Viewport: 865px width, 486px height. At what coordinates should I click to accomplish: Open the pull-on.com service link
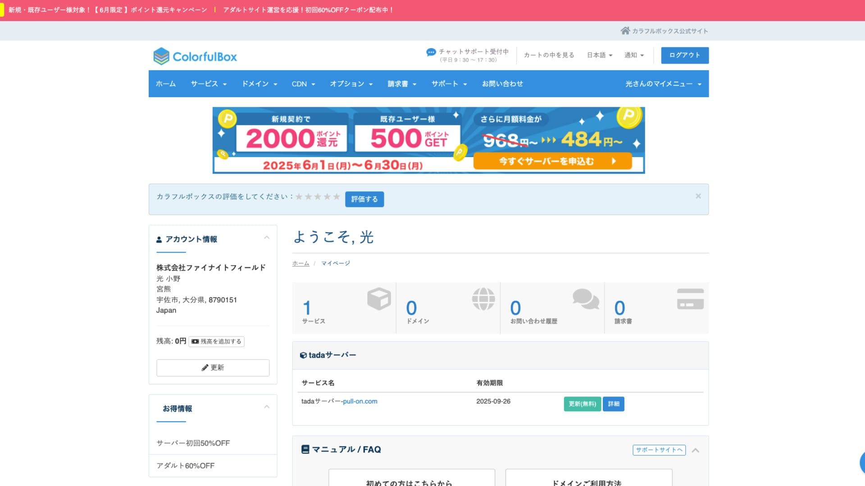(x=360, y=401)
